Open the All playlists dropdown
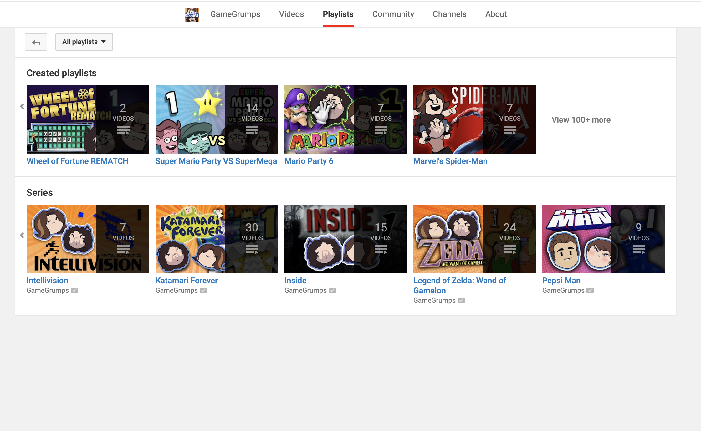The height and width of the screenshot is (431, 701). tap(84, 42)
